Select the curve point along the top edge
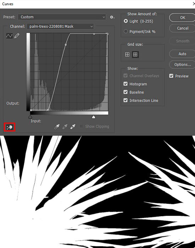 94,34
